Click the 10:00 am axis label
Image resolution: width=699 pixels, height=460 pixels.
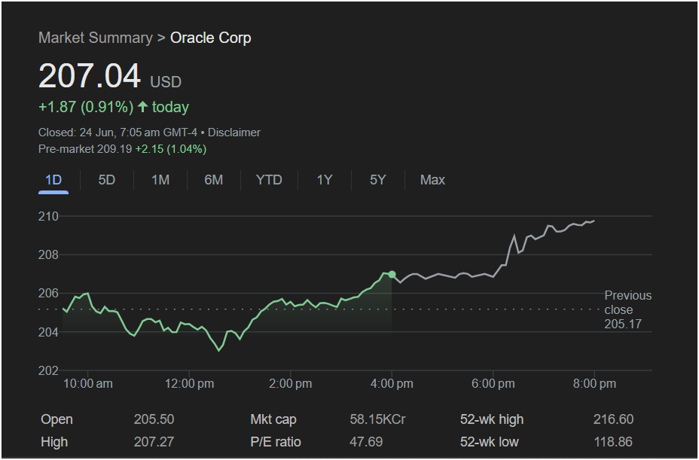point(88,384)
